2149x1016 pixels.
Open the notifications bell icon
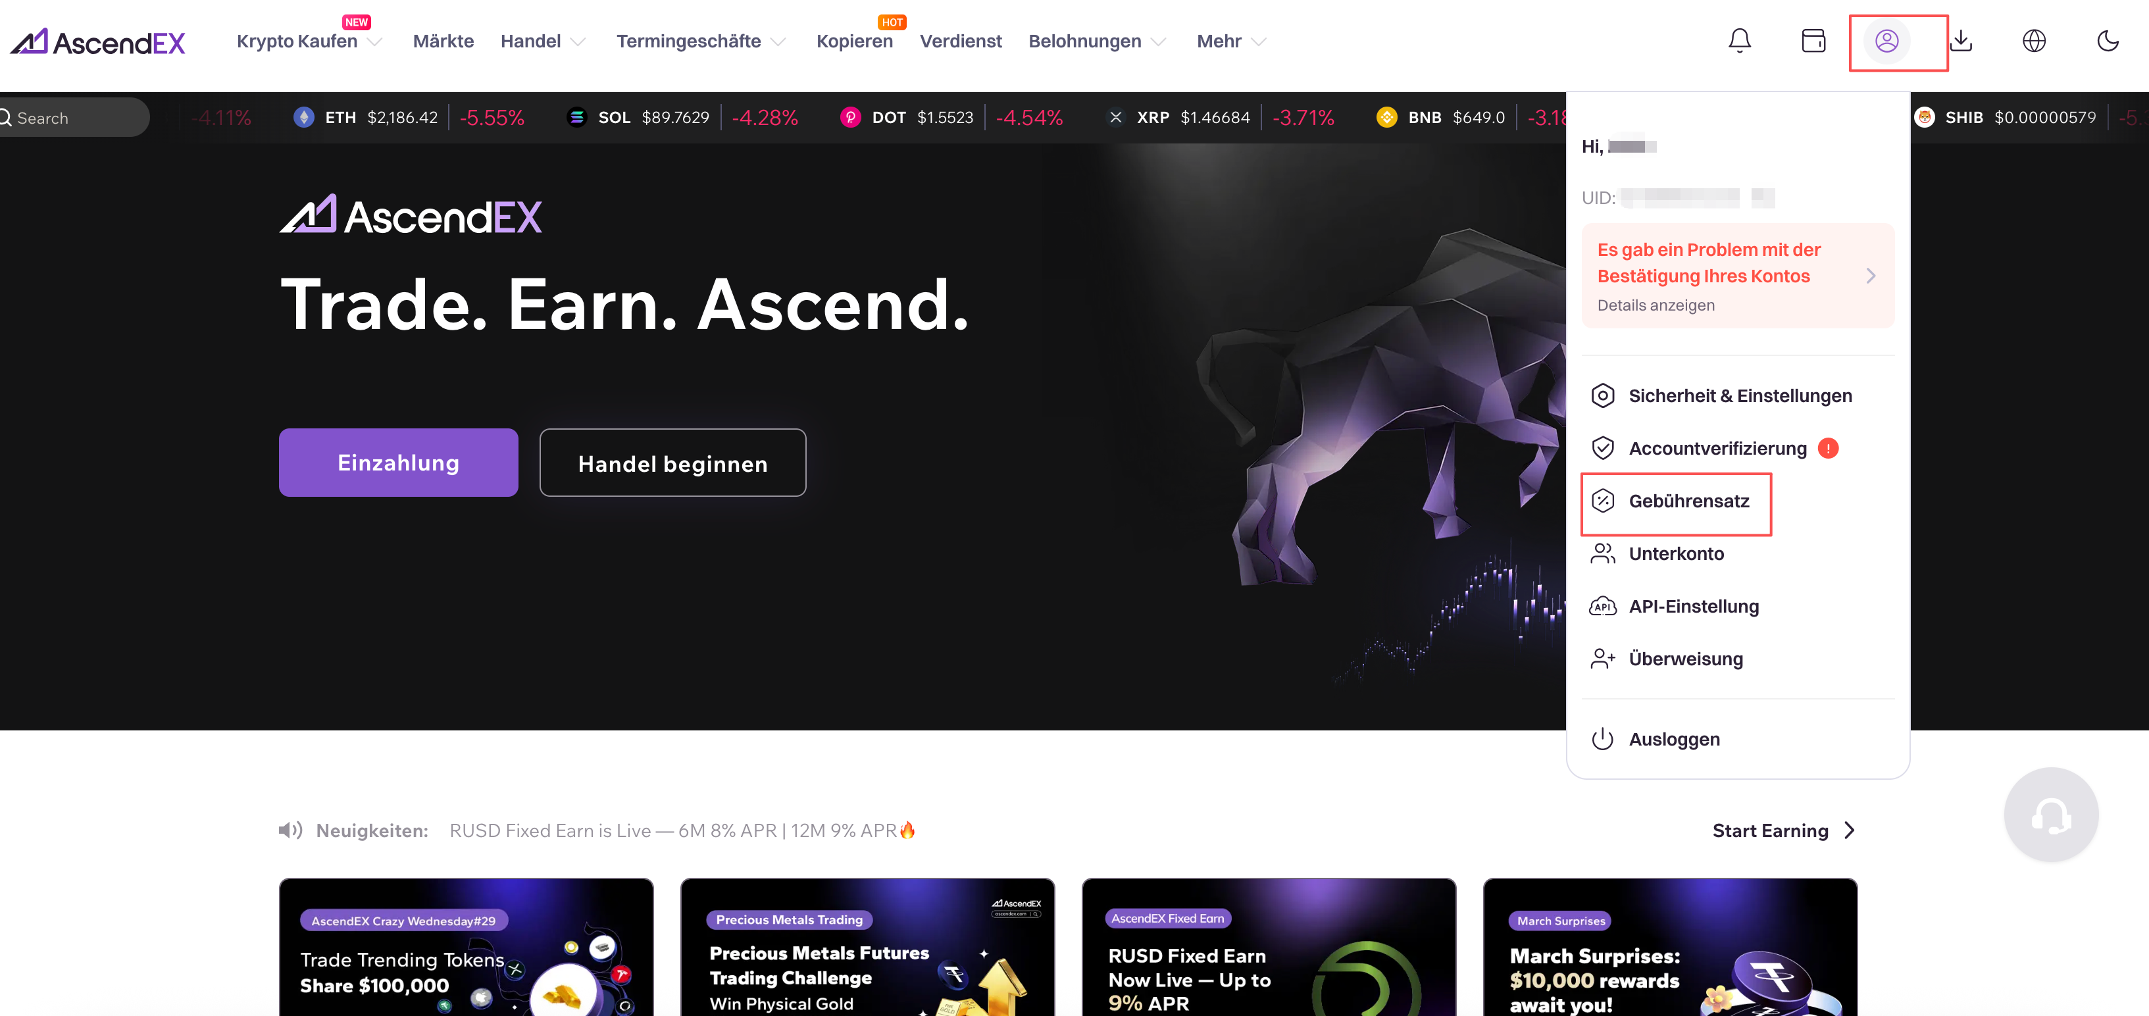pyautogui.click(x=1739, y=41)
